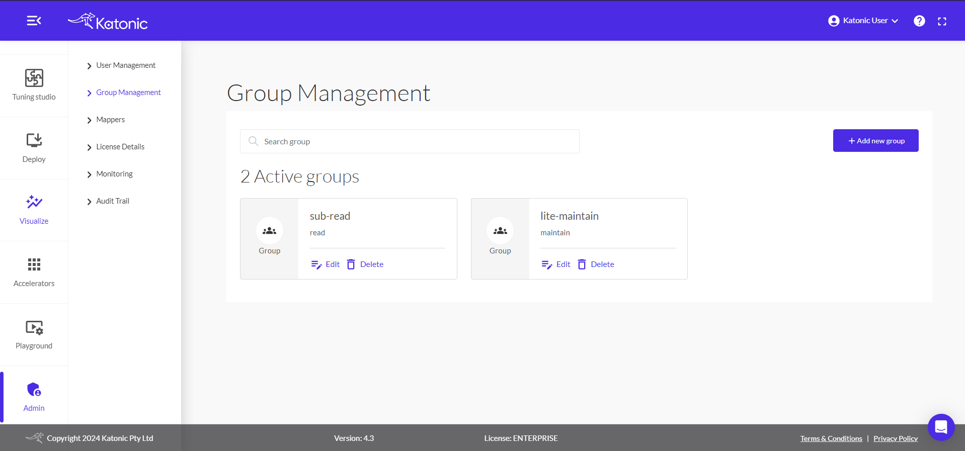The width and height of the screenshot is (965, 451).
Task: Click the Katonic User avatar icon
Action: [834, 21]
